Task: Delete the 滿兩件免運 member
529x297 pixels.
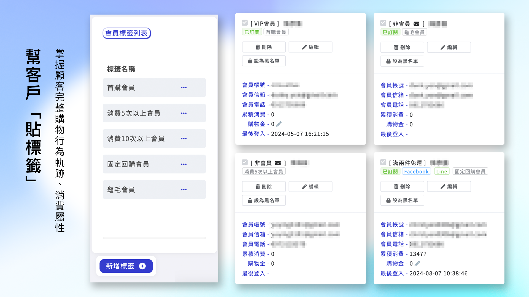Action: pos(402,186)
